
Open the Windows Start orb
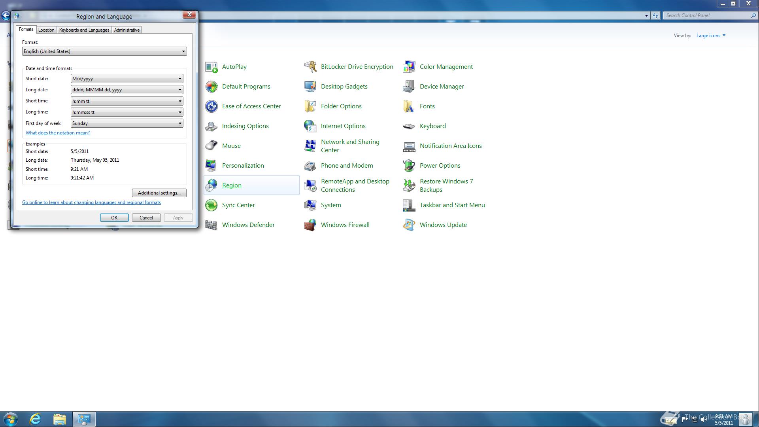coord(11,419)
